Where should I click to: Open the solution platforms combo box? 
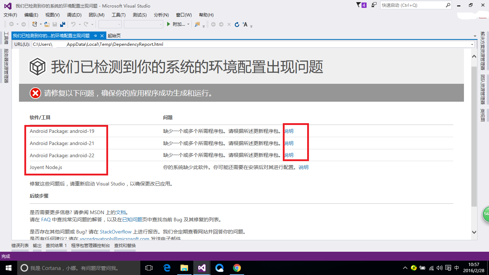click(144, 24)
